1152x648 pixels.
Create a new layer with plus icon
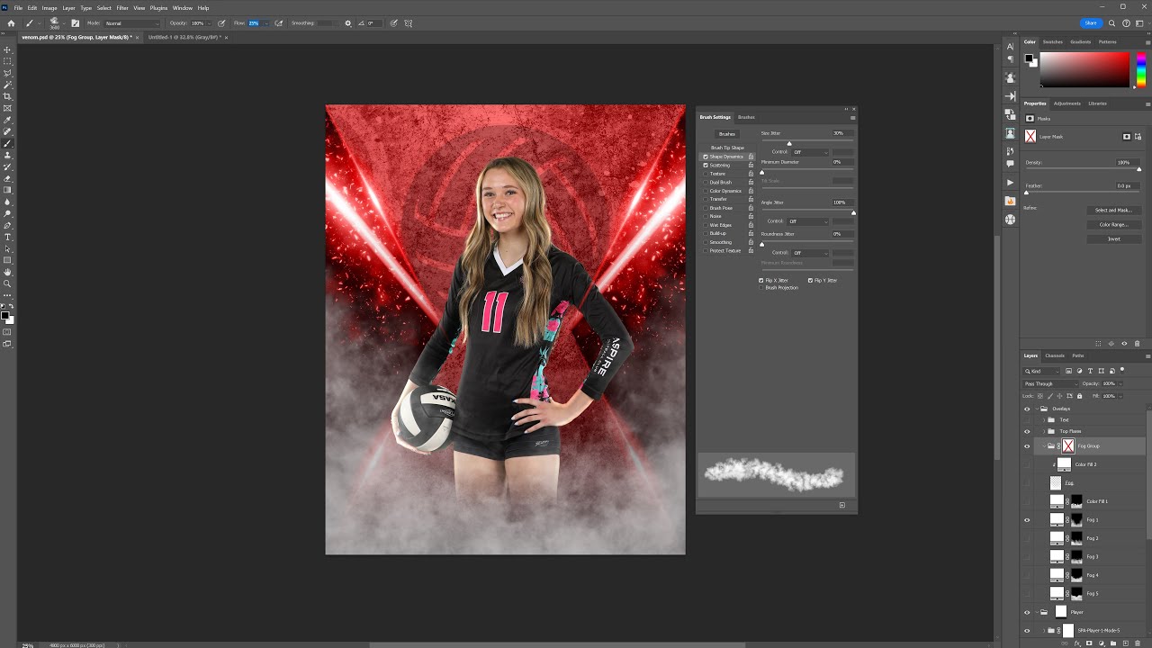1125,643
